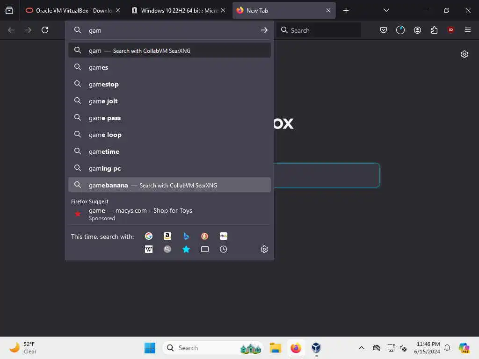Open taskbar clock showing 11:46 PM
The width and height of the screenshot is (479, 359).
[x=427, y=348]
